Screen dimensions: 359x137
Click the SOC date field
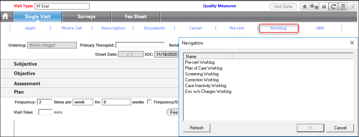pyautogui.click(x=166, y=54)
